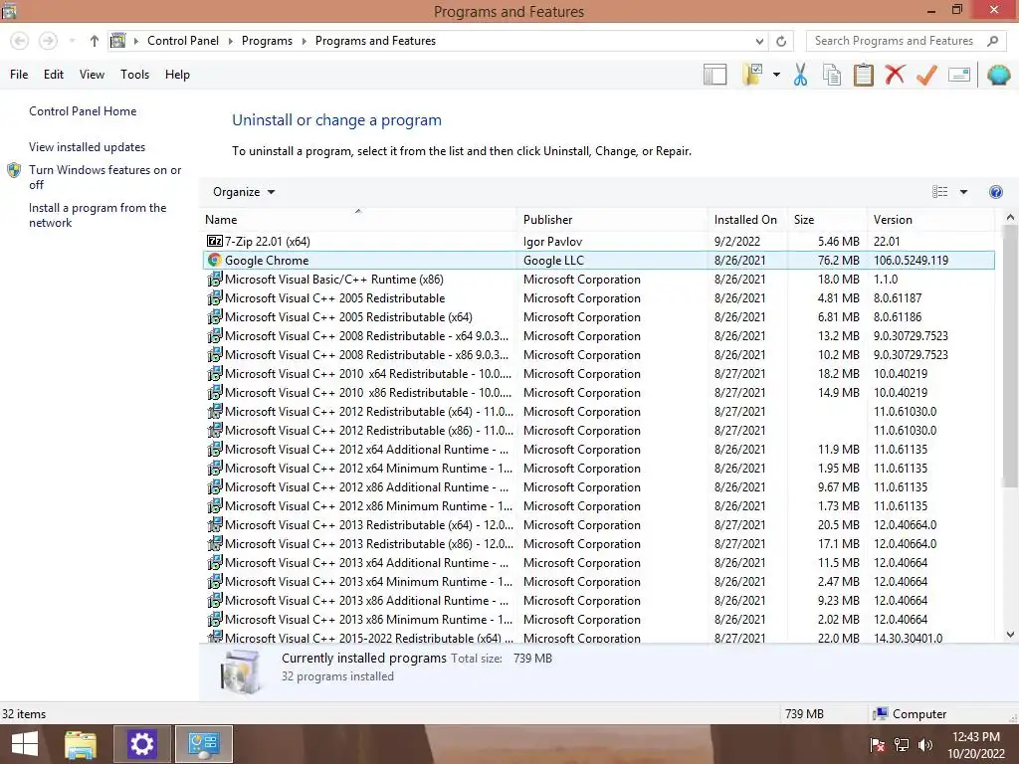Open Control Panel Home link

point(83,111)
